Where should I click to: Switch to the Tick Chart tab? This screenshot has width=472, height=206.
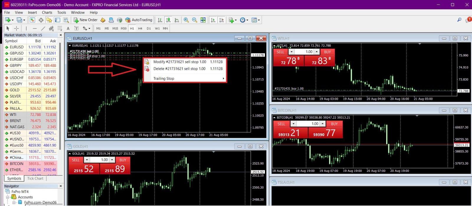pos(35,178)
